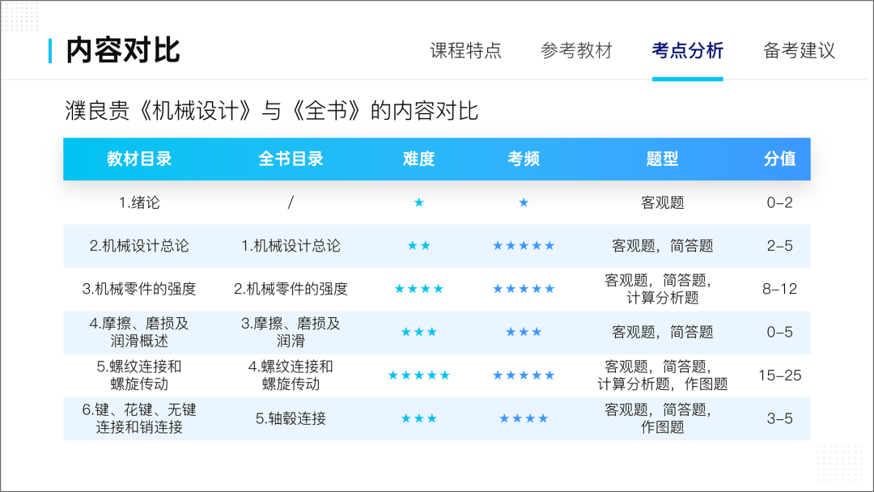
Task: Click the 难度 star in 绪论 row
Action: (419, 202)
